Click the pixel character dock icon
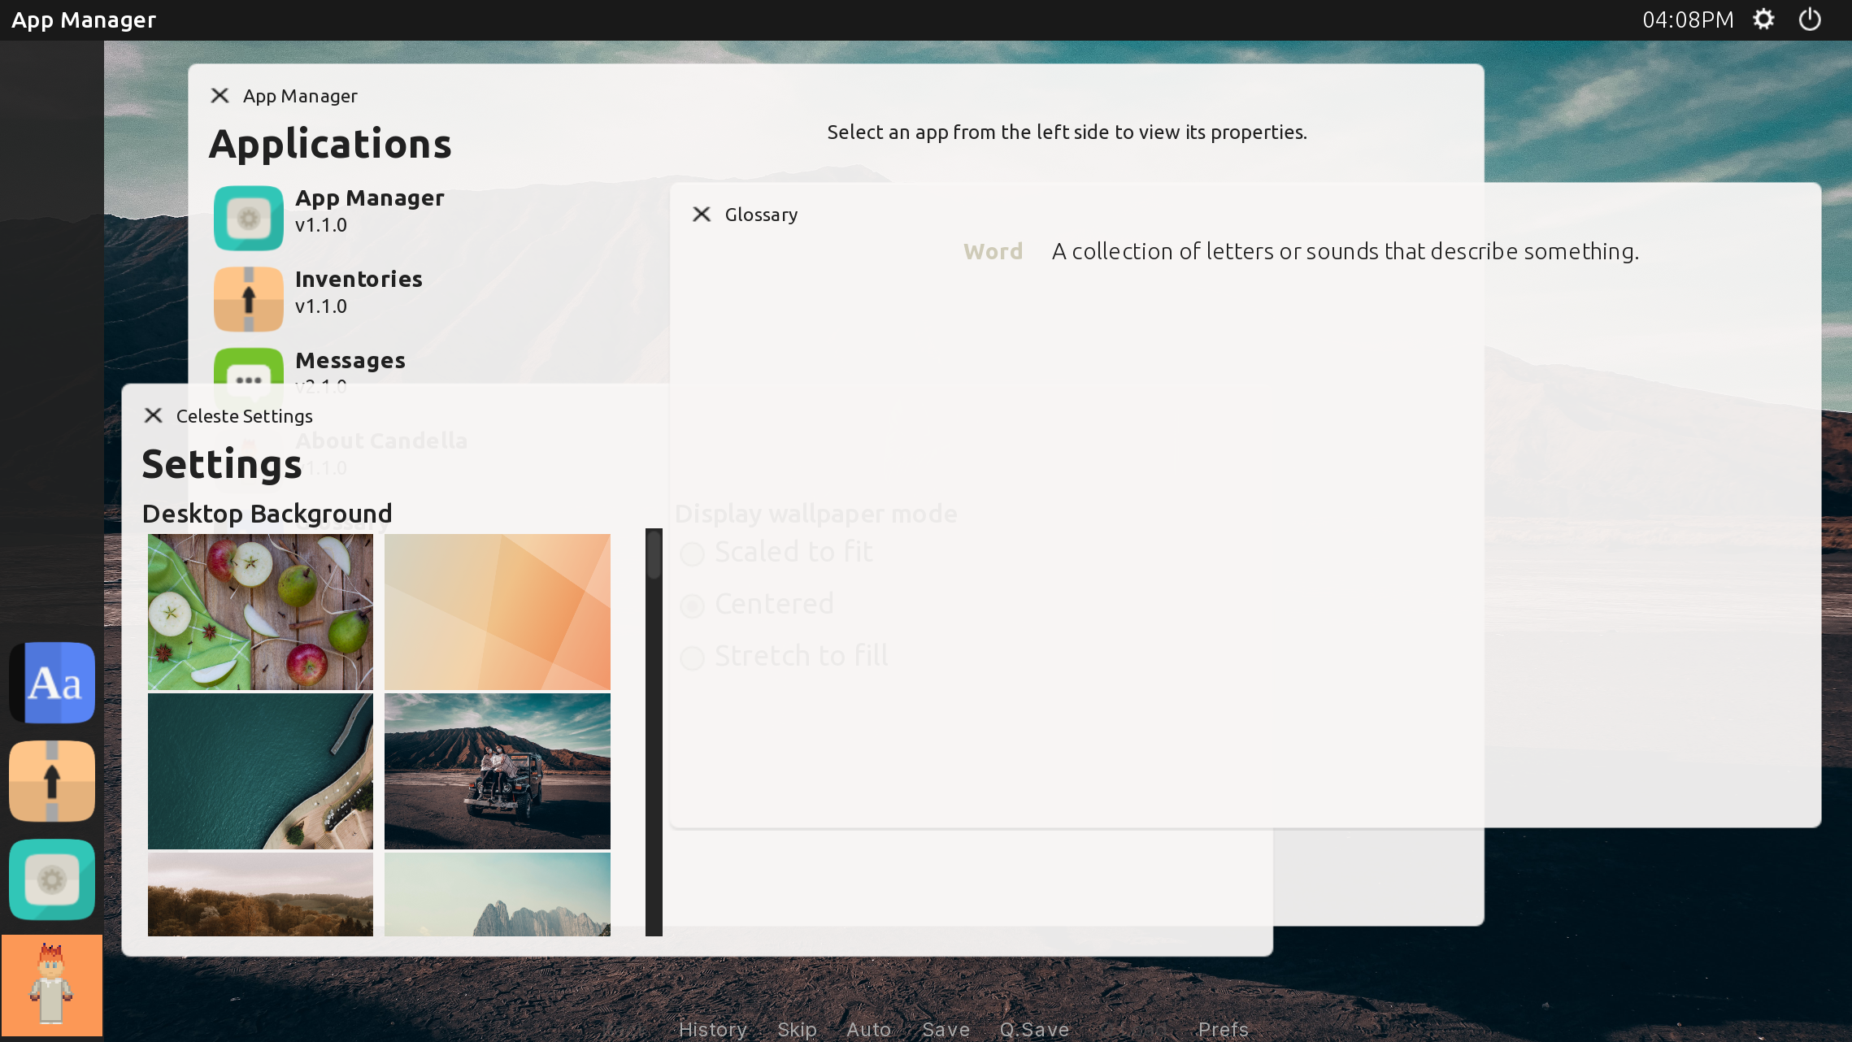Image resolution: width=1852 pixels, height=1042 pixels. pos(52,985)
